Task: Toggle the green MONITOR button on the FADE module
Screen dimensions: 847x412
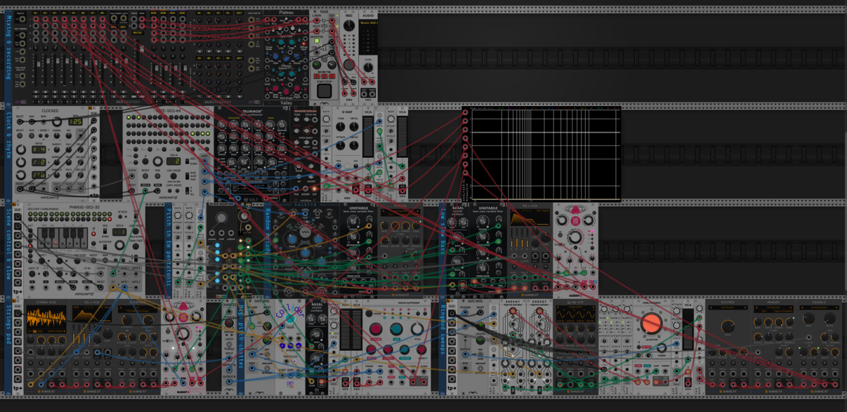Action: coord(317,41)
